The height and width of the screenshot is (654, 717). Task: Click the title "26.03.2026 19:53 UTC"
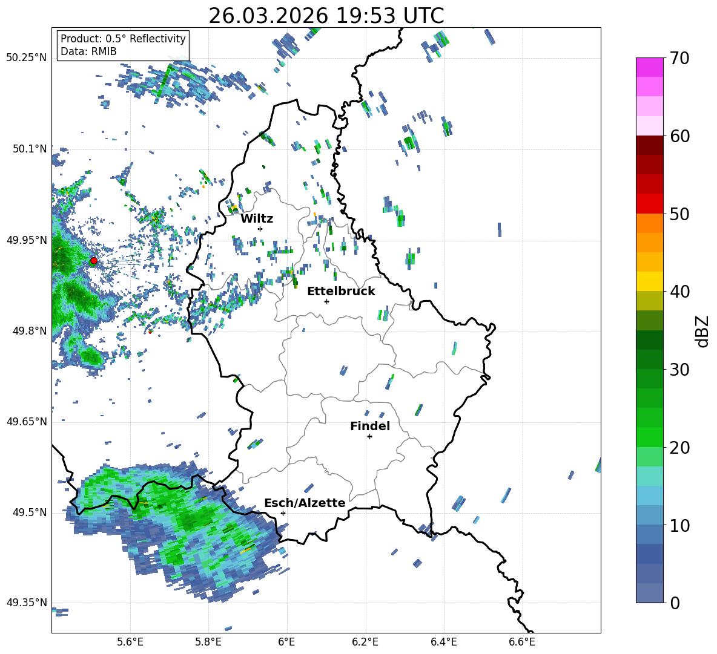tap(326, 16)
